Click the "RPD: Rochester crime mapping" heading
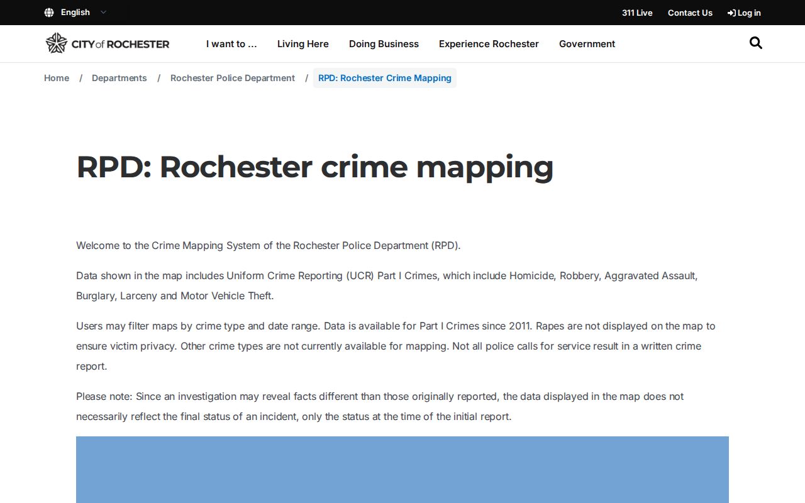 (x=314, y=167)
